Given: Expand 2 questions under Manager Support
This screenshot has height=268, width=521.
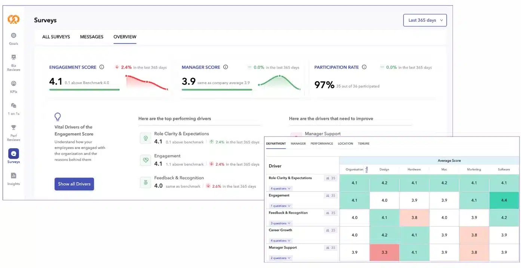Looking at the screenshot, I should [281, 258].
